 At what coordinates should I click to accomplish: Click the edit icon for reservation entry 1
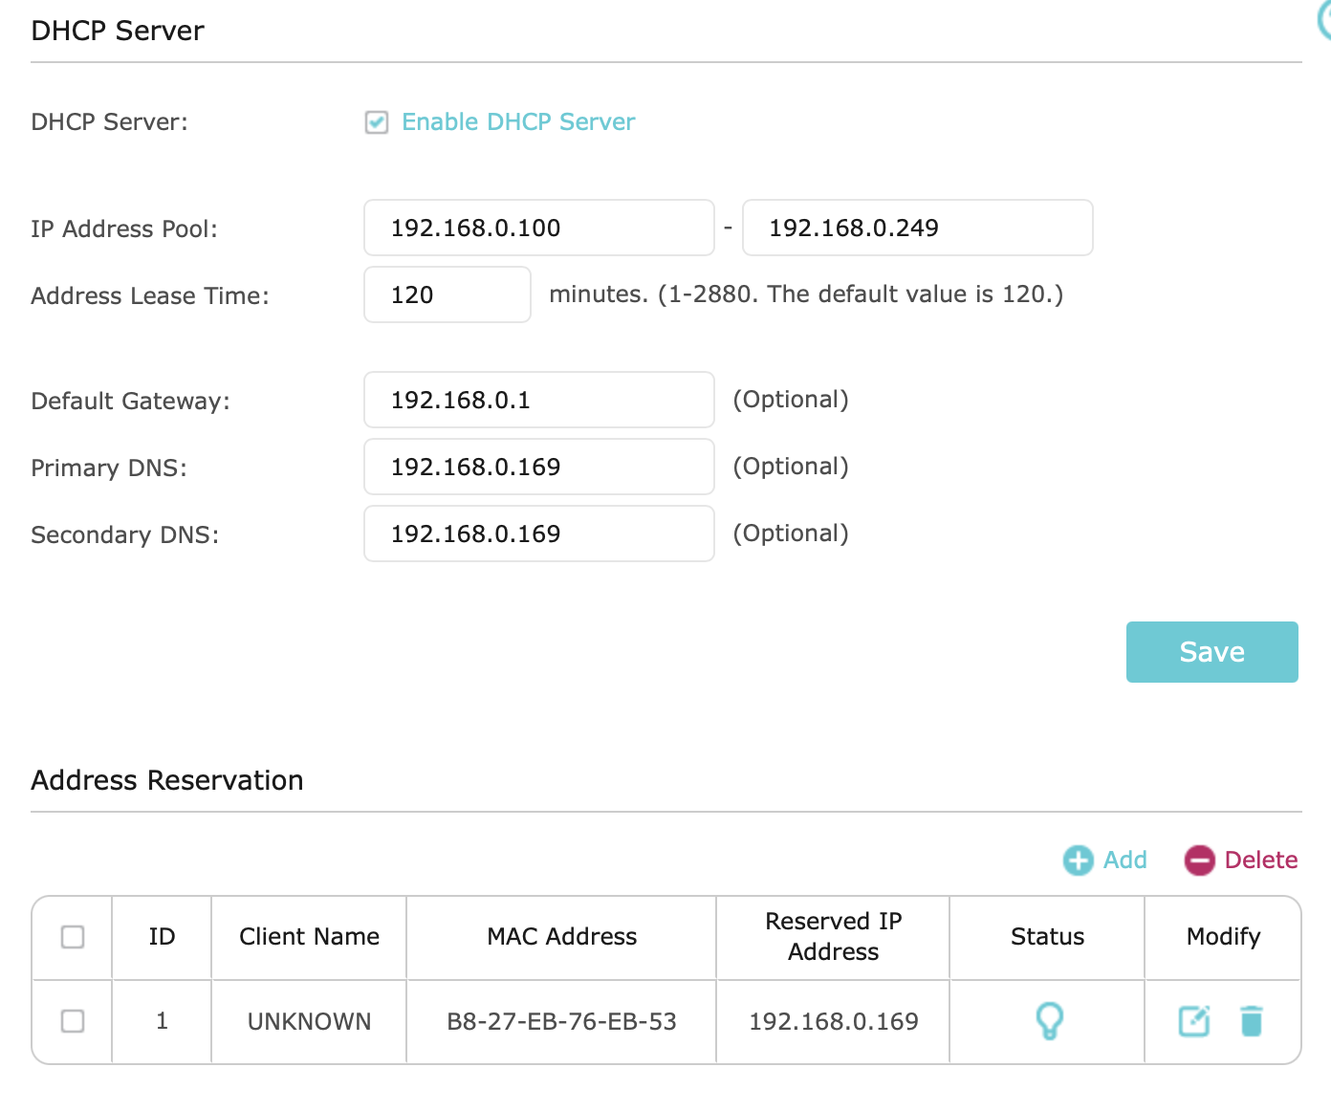coord(1193,1021)
